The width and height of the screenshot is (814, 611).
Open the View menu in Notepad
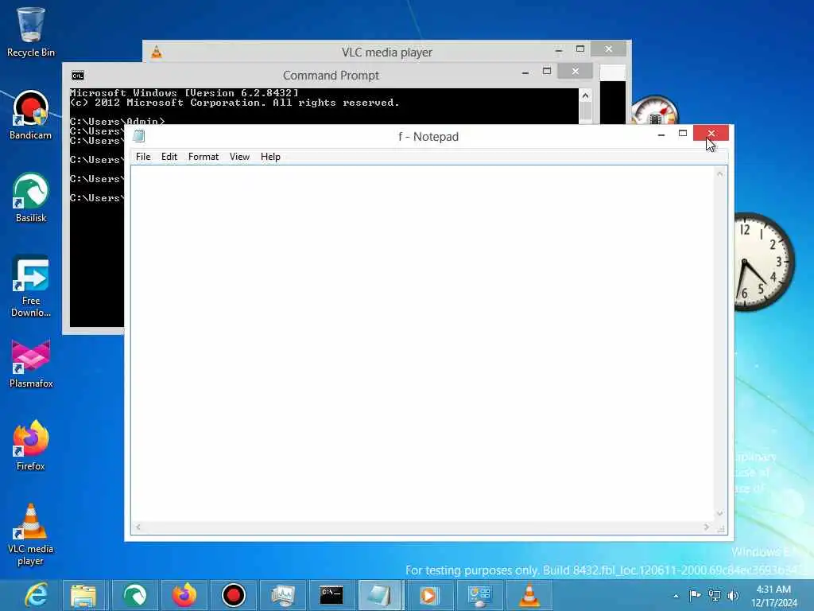tap(240, 157)
